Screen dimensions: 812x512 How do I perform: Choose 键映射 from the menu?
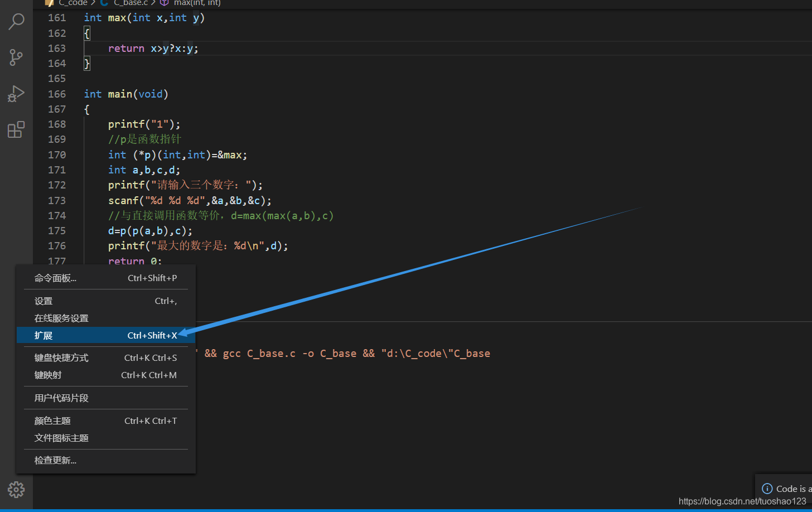tap(106, 375)
